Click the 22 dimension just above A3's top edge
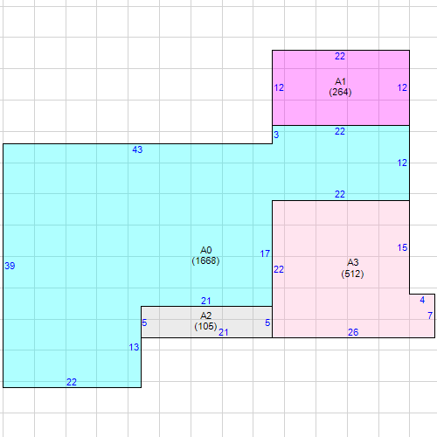This screenshot has width=437, height=437. (x=340, y=194)
